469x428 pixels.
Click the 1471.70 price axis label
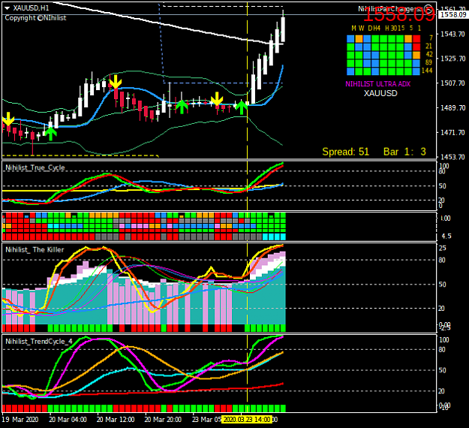click(x=452, y=132)
